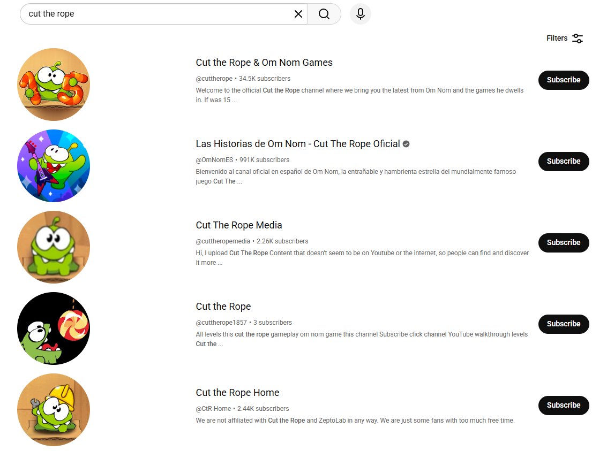This screenshot has width=607, height=451.
Task: Click description 'Bienvenido al canal oficial en español'
Action: pyautogui.click(x=356, y=176)
